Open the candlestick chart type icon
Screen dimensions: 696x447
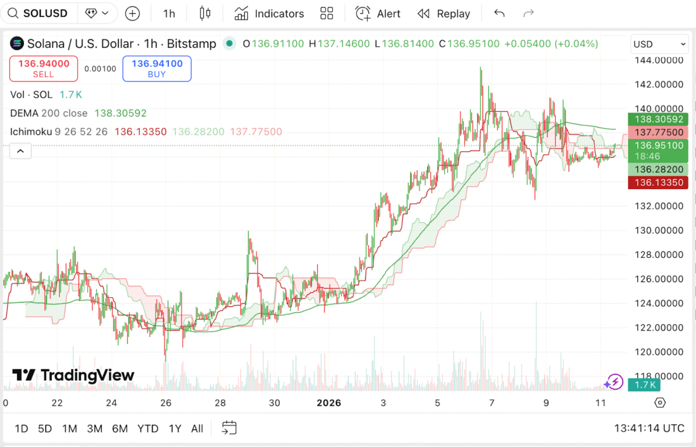[x=204, y=13]
